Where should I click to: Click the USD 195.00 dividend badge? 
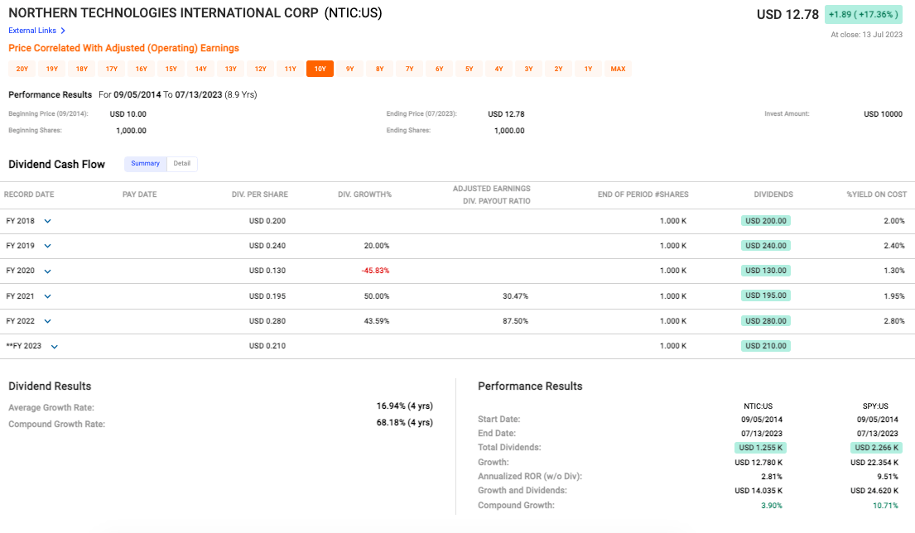pos(766,295)
